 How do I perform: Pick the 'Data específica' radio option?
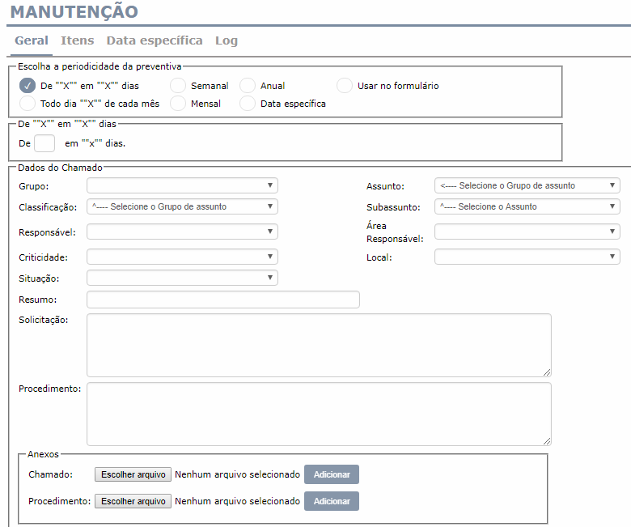coord(248,104)
